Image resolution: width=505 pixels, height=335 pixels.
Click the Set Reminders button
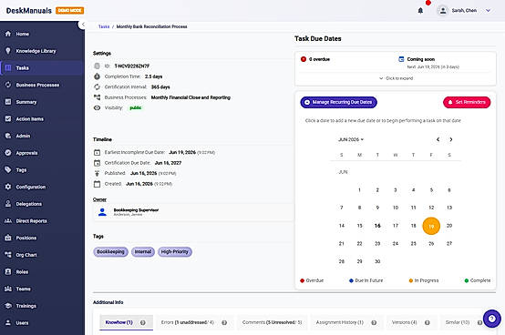pyautogui.click(x=467, y=102)
